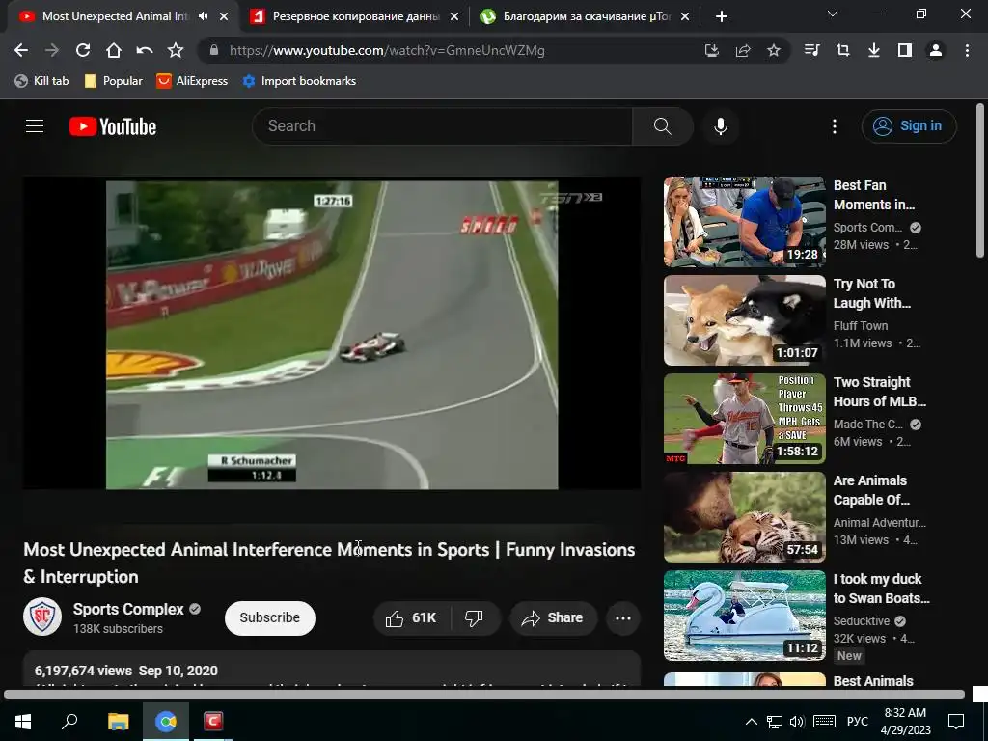Dislike the video with thumbs down
988x741 pixels.
[474, 618]
